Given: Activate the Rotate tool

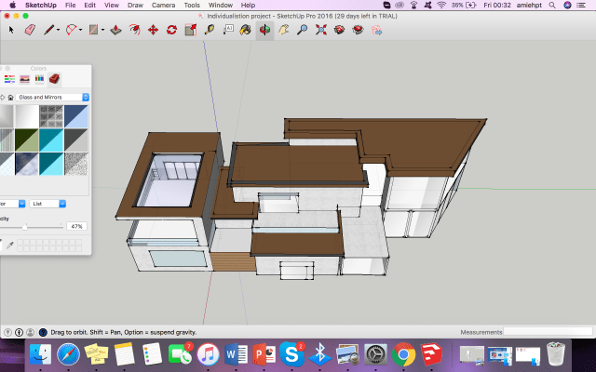Looking at the screenshot, I should pos(171,30).
